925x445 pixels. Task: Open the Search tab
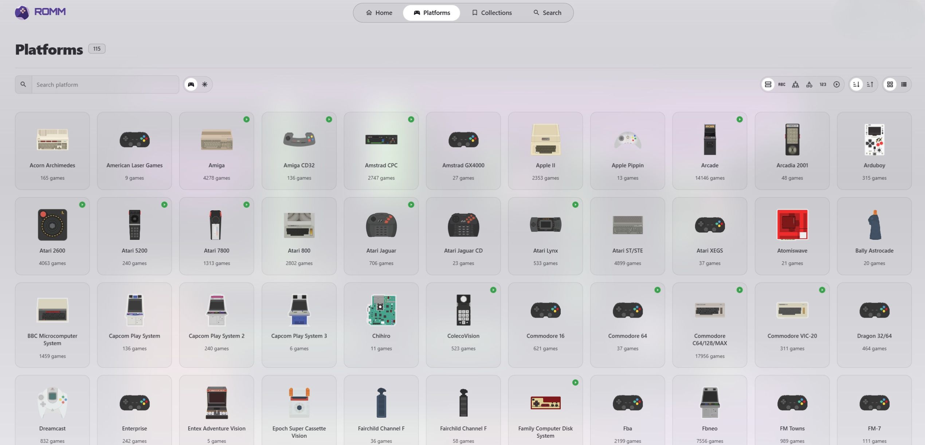coord(547,13)
